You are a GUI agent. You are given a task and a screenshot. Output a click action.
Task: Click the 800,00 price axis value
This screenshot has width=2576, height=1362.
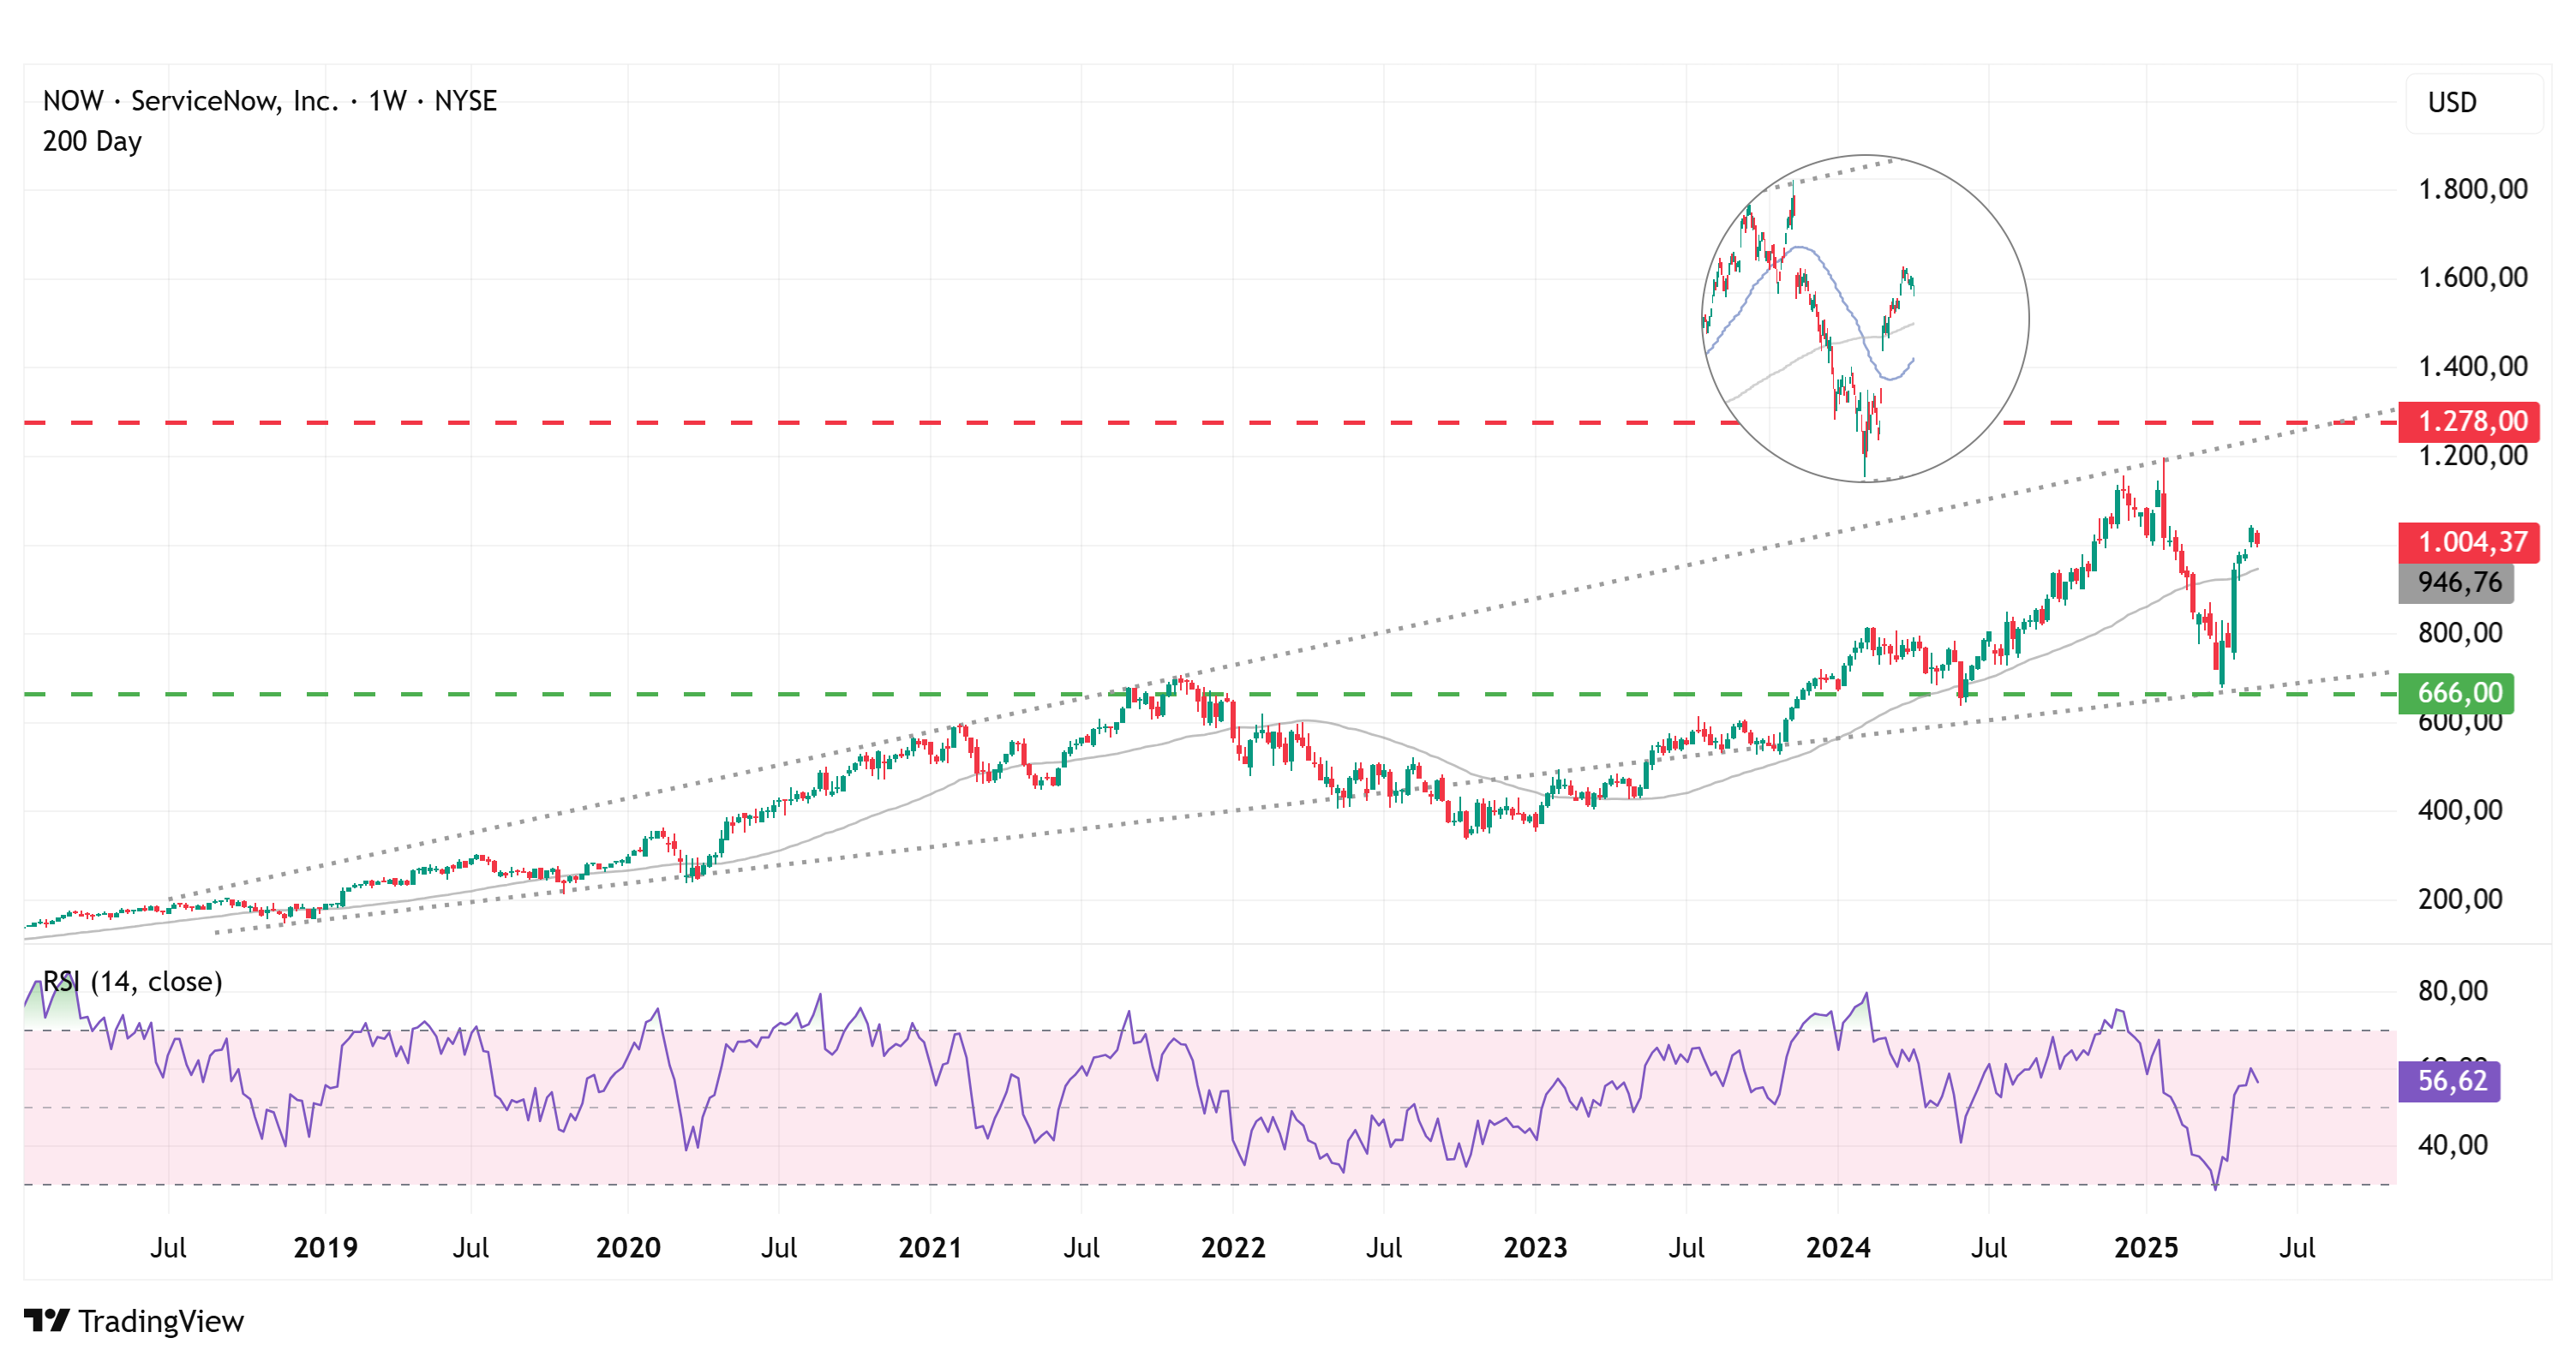(2460, 632)
